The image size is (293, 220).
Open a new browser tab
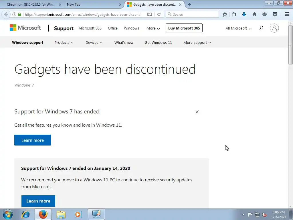(x=189, y=5)
